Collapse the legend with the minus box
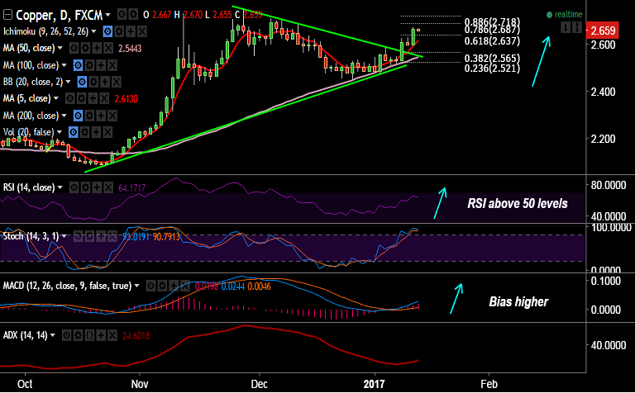Image resolution: width=635 pixels, height=393 pixels. [7, 16]
